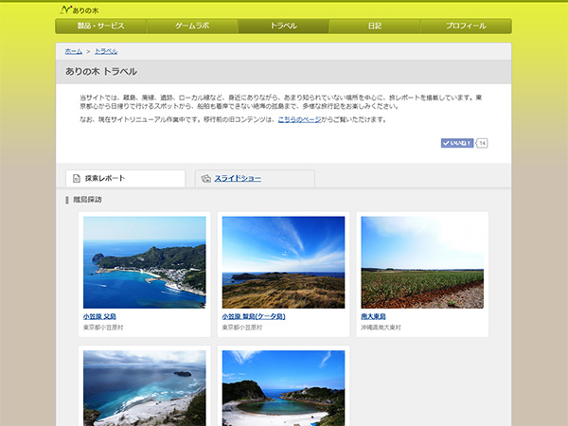Open the stormy white coastline photo thumbnail

coord(145,388)
